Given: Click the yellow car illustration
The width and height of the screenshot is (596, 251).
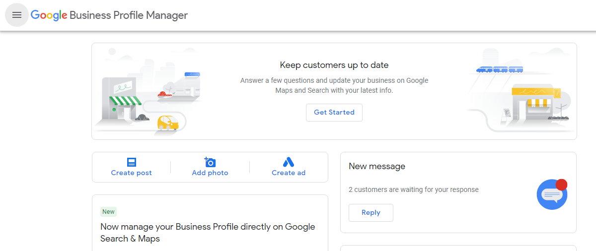Looking at the screenshot, I should click(x=168, y=122).
